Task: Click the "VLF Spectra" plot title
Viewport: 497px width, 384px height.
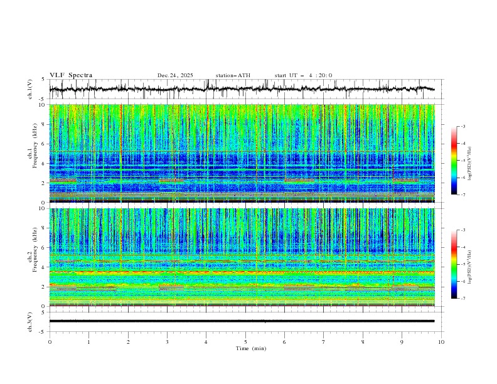Action: point(71,75)
